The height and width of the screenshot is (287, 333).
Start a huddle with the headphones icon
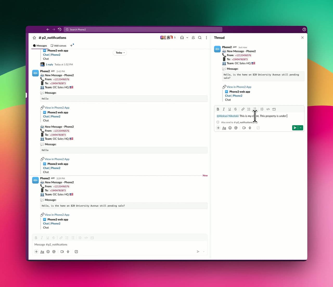[x=182, y=37]
